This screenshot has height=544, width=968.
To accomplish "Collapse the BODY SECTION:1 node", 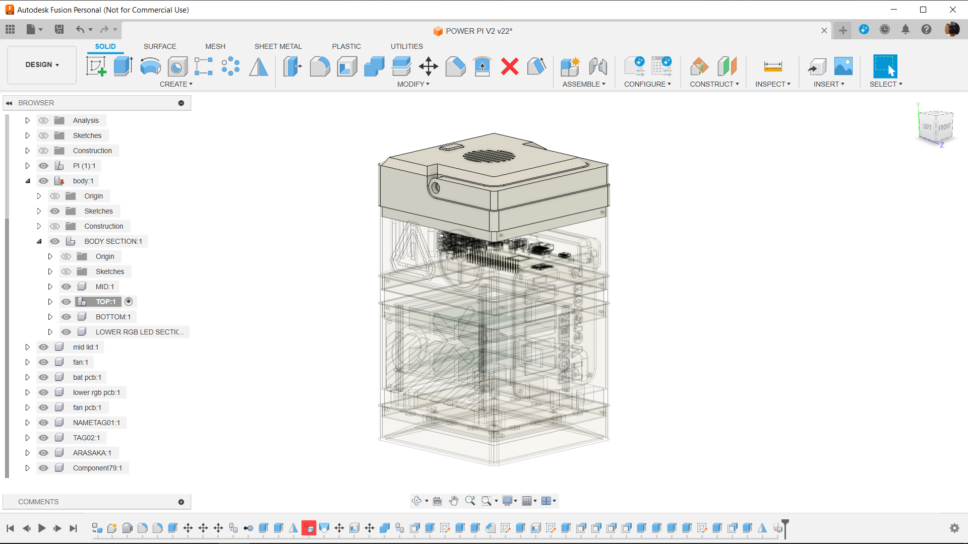I will click(x=39, y=241).
